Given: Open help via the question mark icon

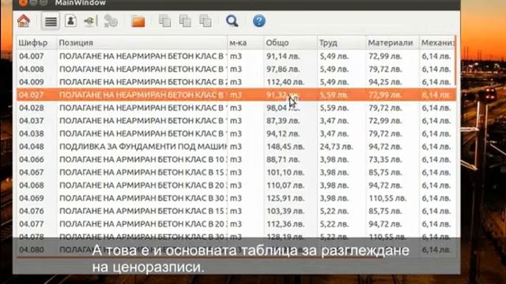Looking at the screenshot, I should coord(259,21).
